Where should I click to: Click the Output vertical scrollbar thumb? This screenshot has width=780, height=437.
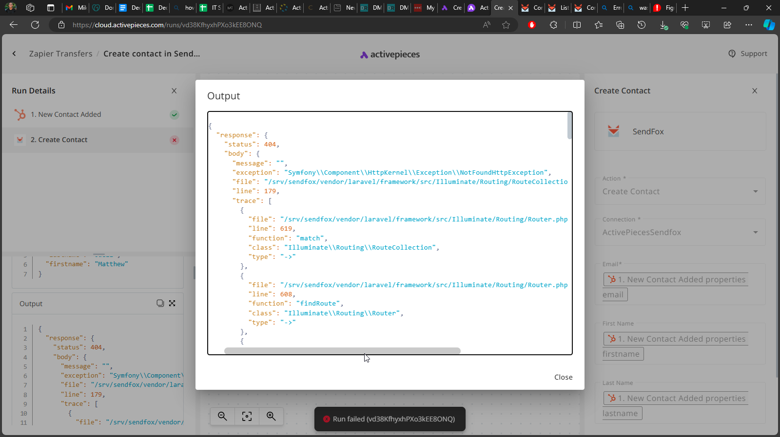[x=569, y=126]
